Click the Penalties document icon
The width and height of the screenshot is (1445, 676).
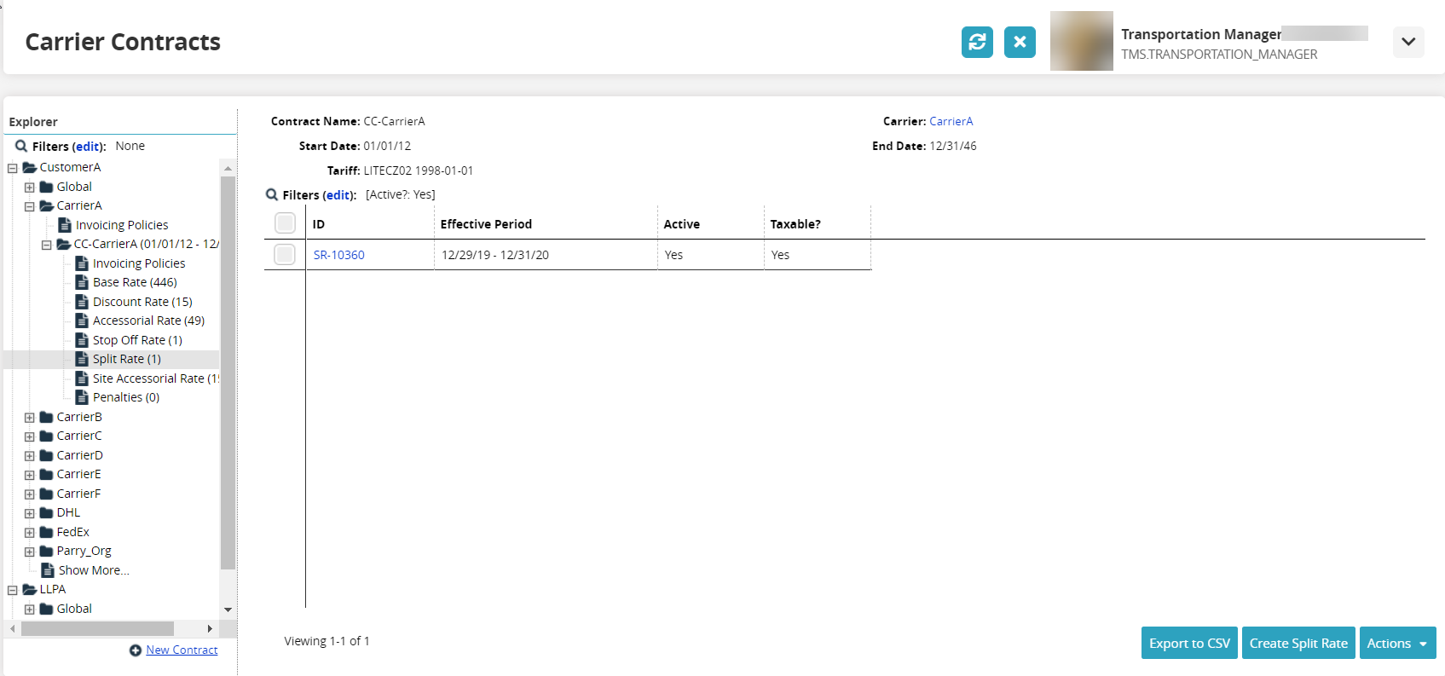coord(82,397)
